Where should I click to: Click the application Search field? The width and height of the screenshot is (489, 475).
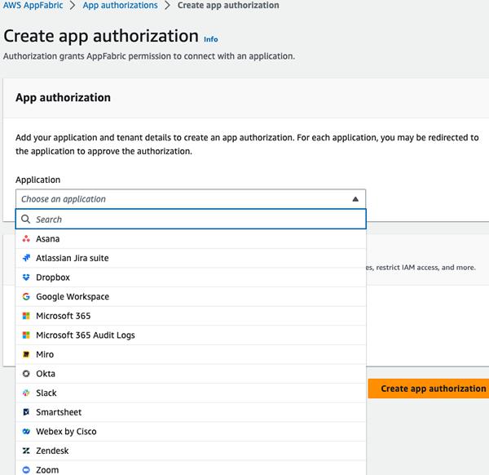tap(196, 220)
